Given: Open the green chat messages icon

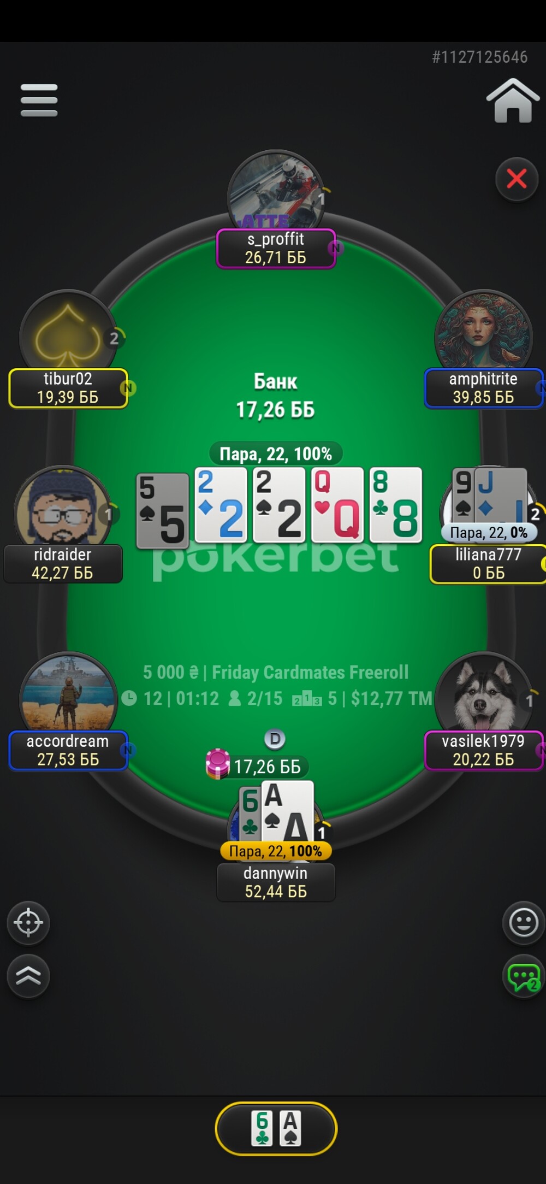Looking at the screenshot, I should (x=524, y=976).
